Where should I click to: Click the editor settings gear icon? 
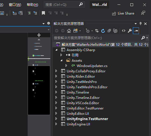coord(49,23)
